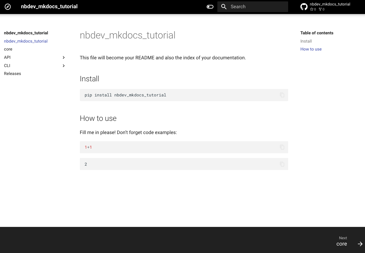Select nbdev_mkdocs_tutorial link in left navigation
Screen dimensions: 365x253
26,41
